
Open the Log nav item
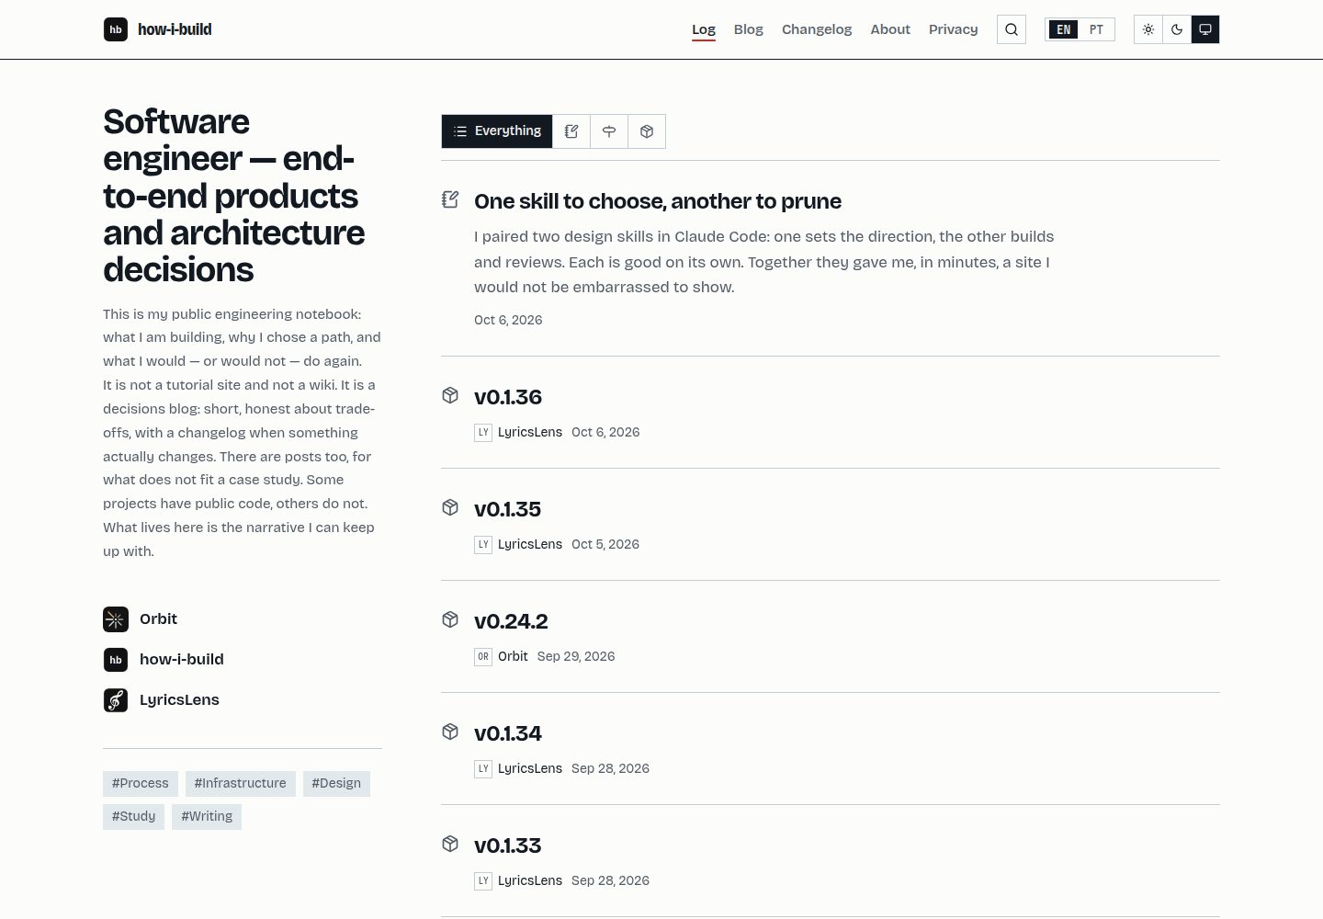(x=704, y=29)
